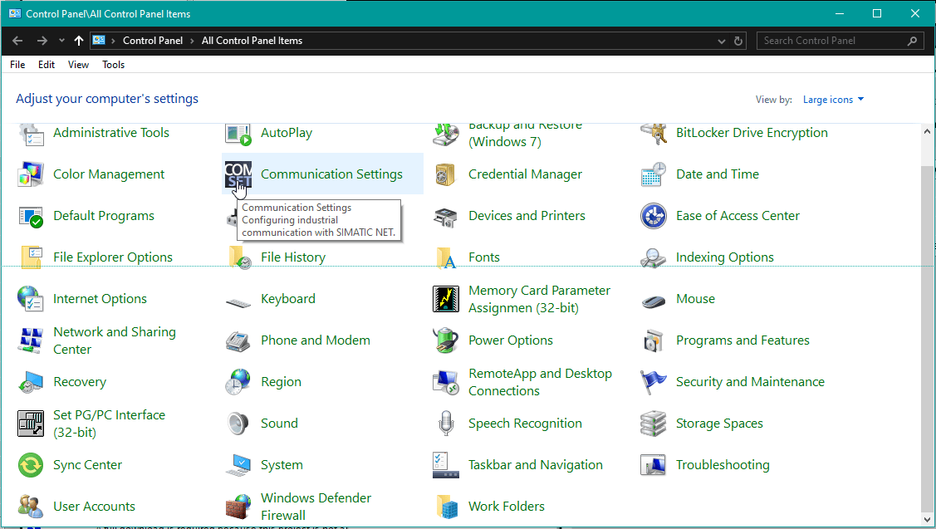Viewport: 936px width, 529px height.
Task: Expand the chevron after Control Panel breadcrumb
Action: click(x=192, y=41)
